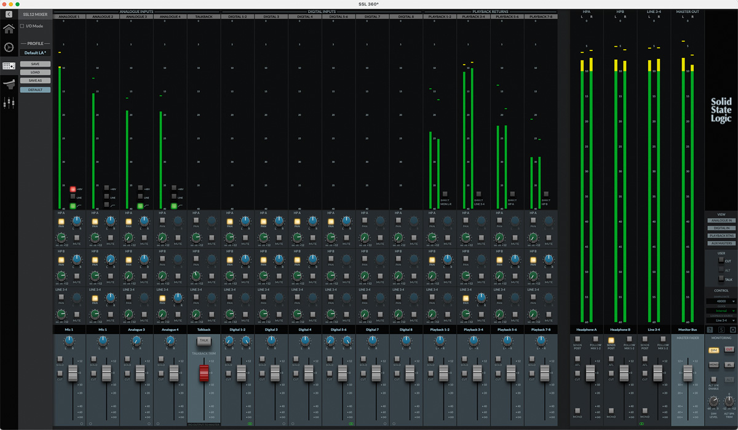Mute the HP A send on Talkback channel
This screenshot has height=430, width=738.
[212, 237]
